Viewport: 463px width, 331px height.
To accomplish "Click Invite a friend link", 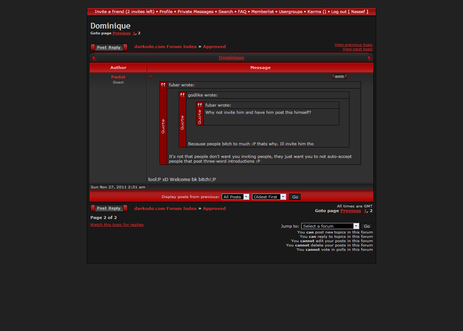I will pyautogui.click(x=124, y=12).
